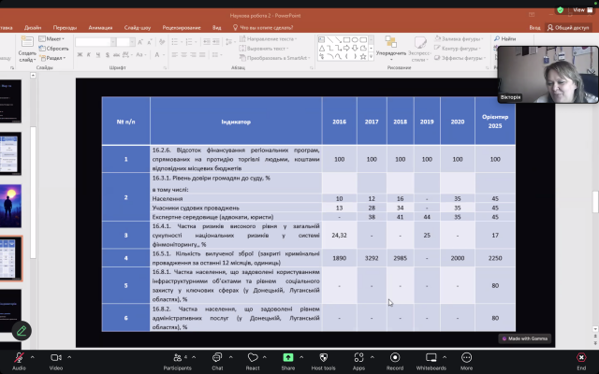Open the Рецензирование ribbon tab

(182, 27)
